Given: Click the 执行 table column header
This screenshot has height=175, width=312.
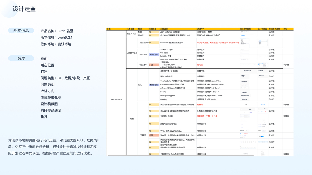Looking at the screenshot, I should [285, 29].
